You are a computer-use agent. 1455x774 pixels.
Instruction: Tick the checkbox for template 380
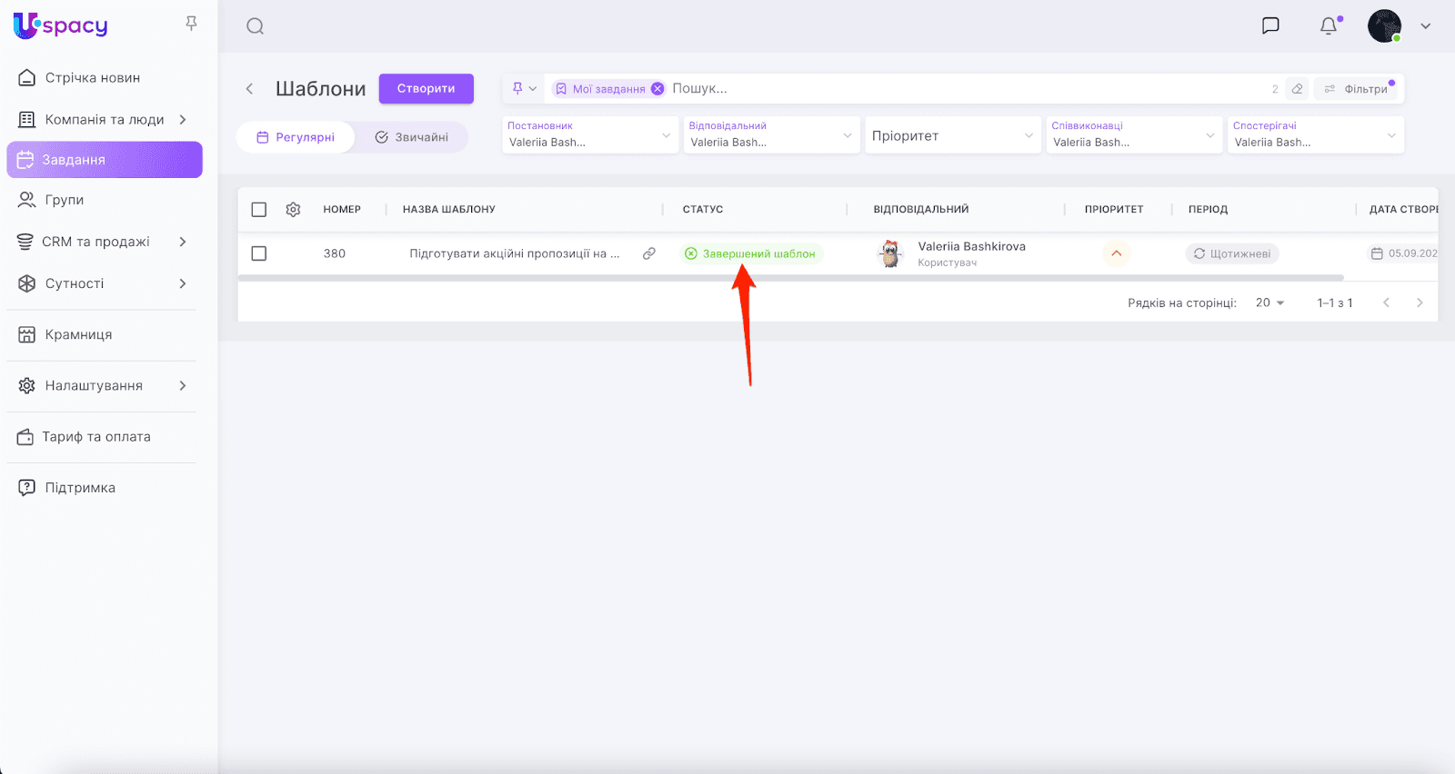(x=259, y=253)
